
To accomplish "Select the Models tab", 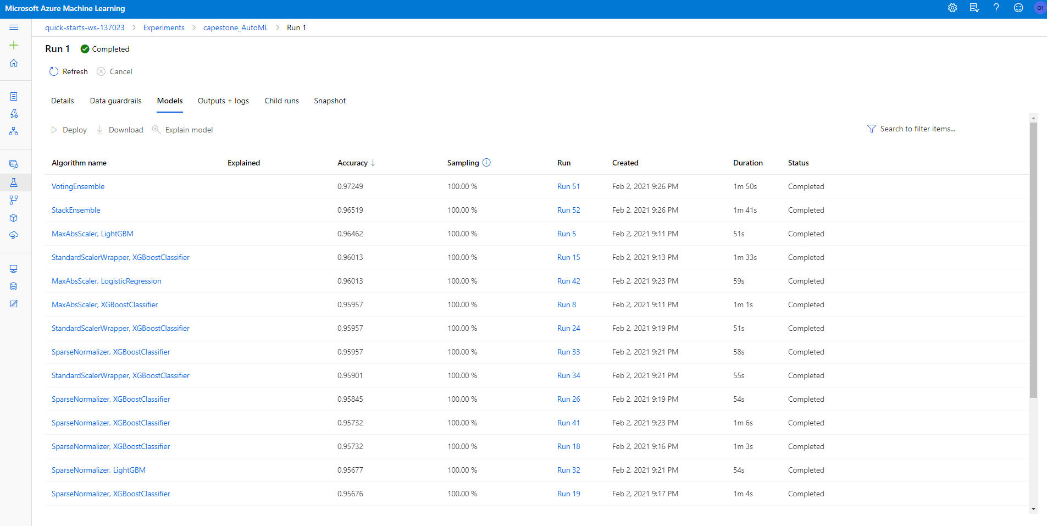I will coord(170,101).
